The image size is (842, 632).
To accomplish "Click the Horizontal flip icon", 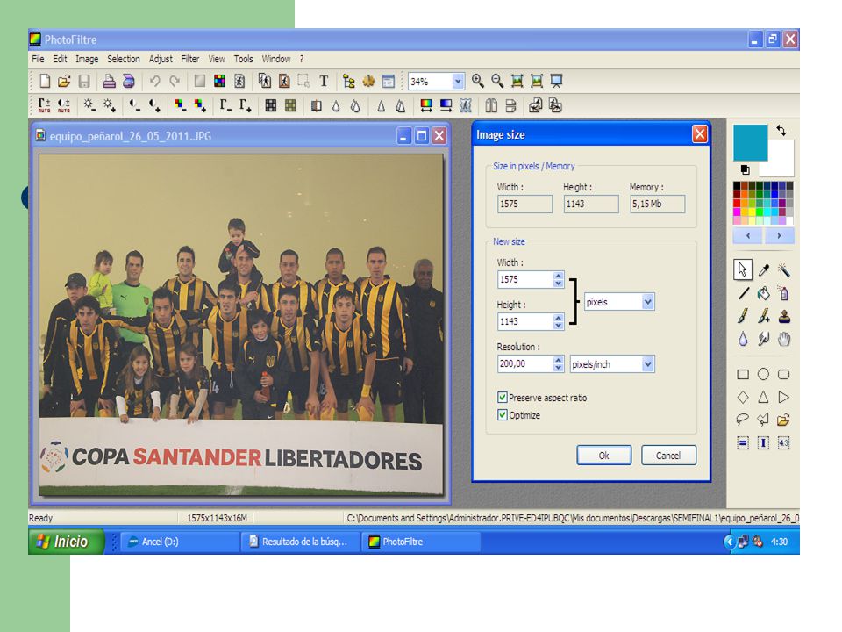I will click(x=491, y=105).
